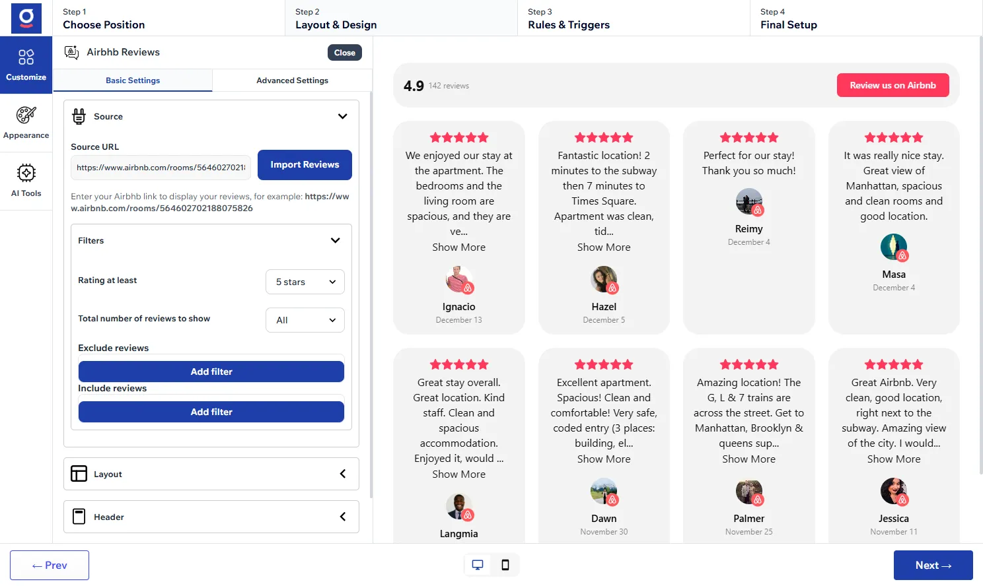983x586 pixels.
Task: Click Masa's reviewer avatar
Action: 894,247
